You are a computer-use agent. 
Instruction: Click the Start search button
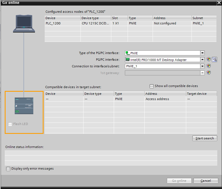[x=205, y=138]
